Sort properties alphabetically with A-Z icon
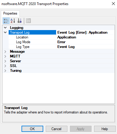The image size is (117, 134). (x=13, y=21)
